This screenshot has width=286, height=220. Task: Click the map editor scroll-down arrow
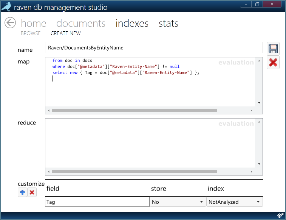pos(259,103)
